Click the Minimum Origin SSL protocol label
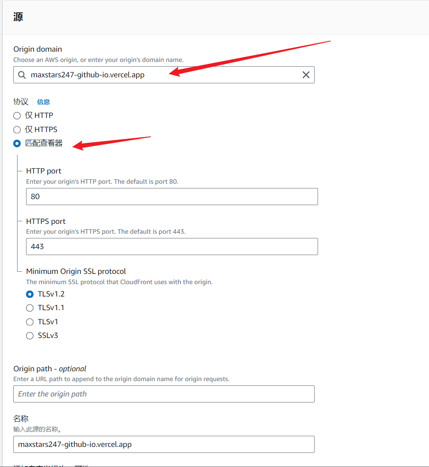 pyautogui.click(x=76, y=271)
